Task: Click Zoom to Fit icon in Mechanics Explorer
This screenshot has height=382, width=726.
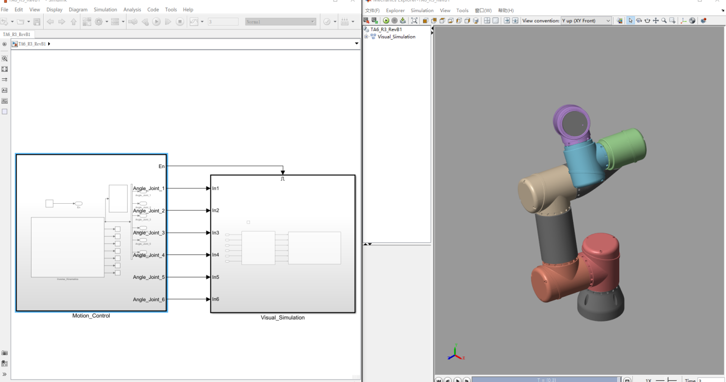Action: click(414, 21)
